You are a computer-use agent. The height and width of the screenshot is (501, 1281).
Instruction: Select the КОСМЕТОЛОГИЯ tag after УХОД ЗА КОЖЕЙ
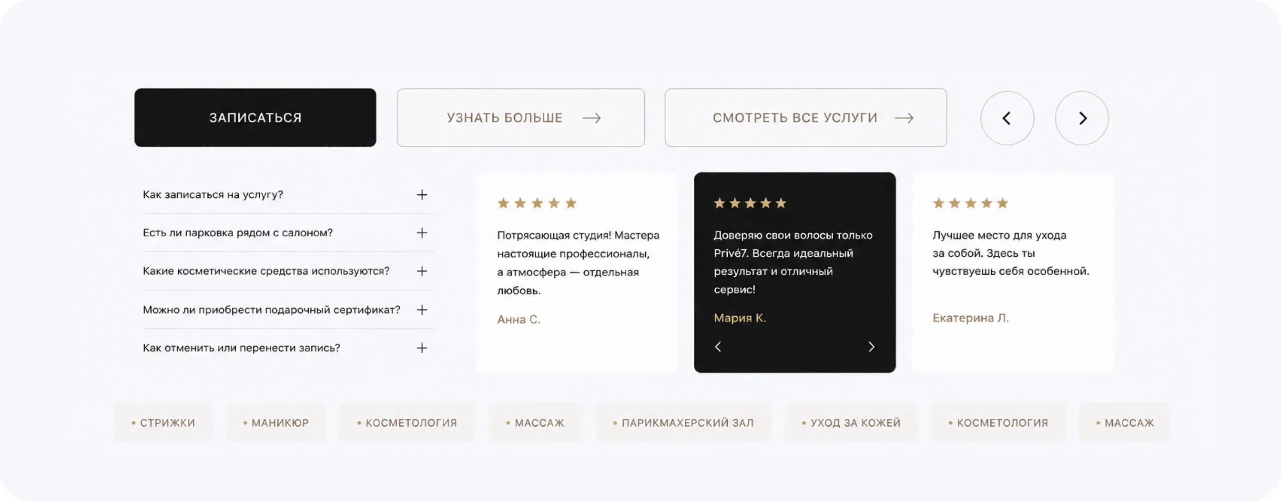pos(998,423)
